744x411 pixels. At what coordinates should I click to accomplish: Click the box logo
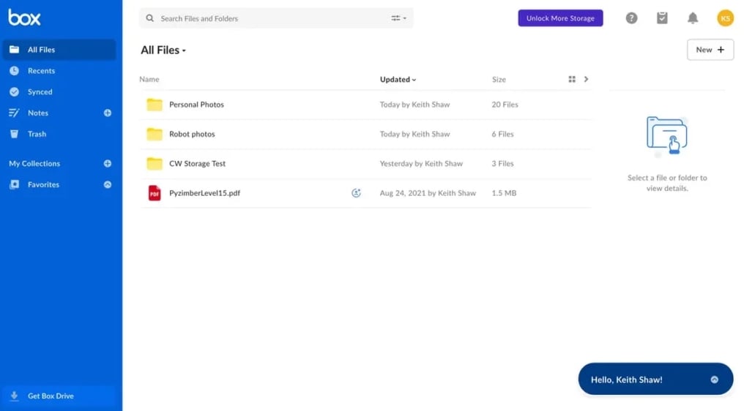[x=24, y=18]
